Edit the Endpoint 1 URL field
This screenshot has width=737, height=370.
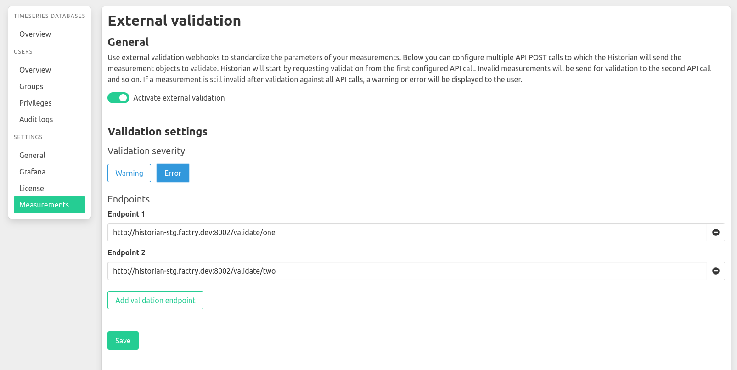pos(407,232)
